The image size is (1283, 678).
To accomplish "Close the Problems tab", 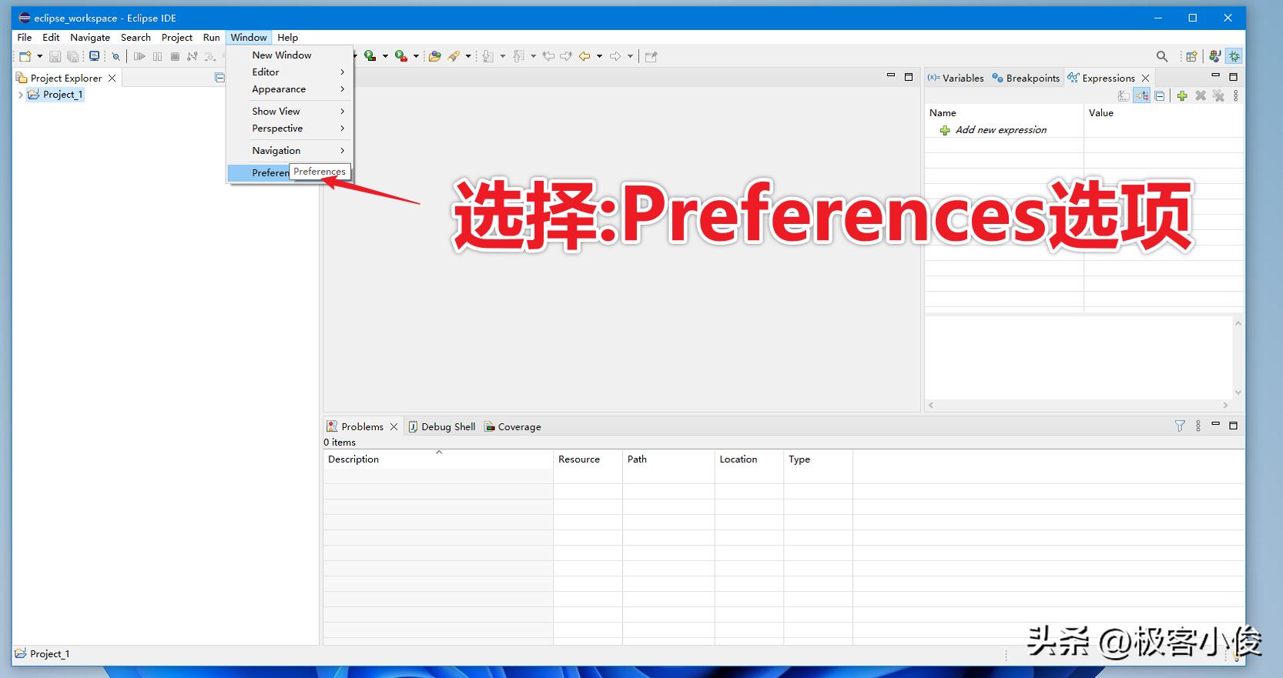I will tap(394, 426).
